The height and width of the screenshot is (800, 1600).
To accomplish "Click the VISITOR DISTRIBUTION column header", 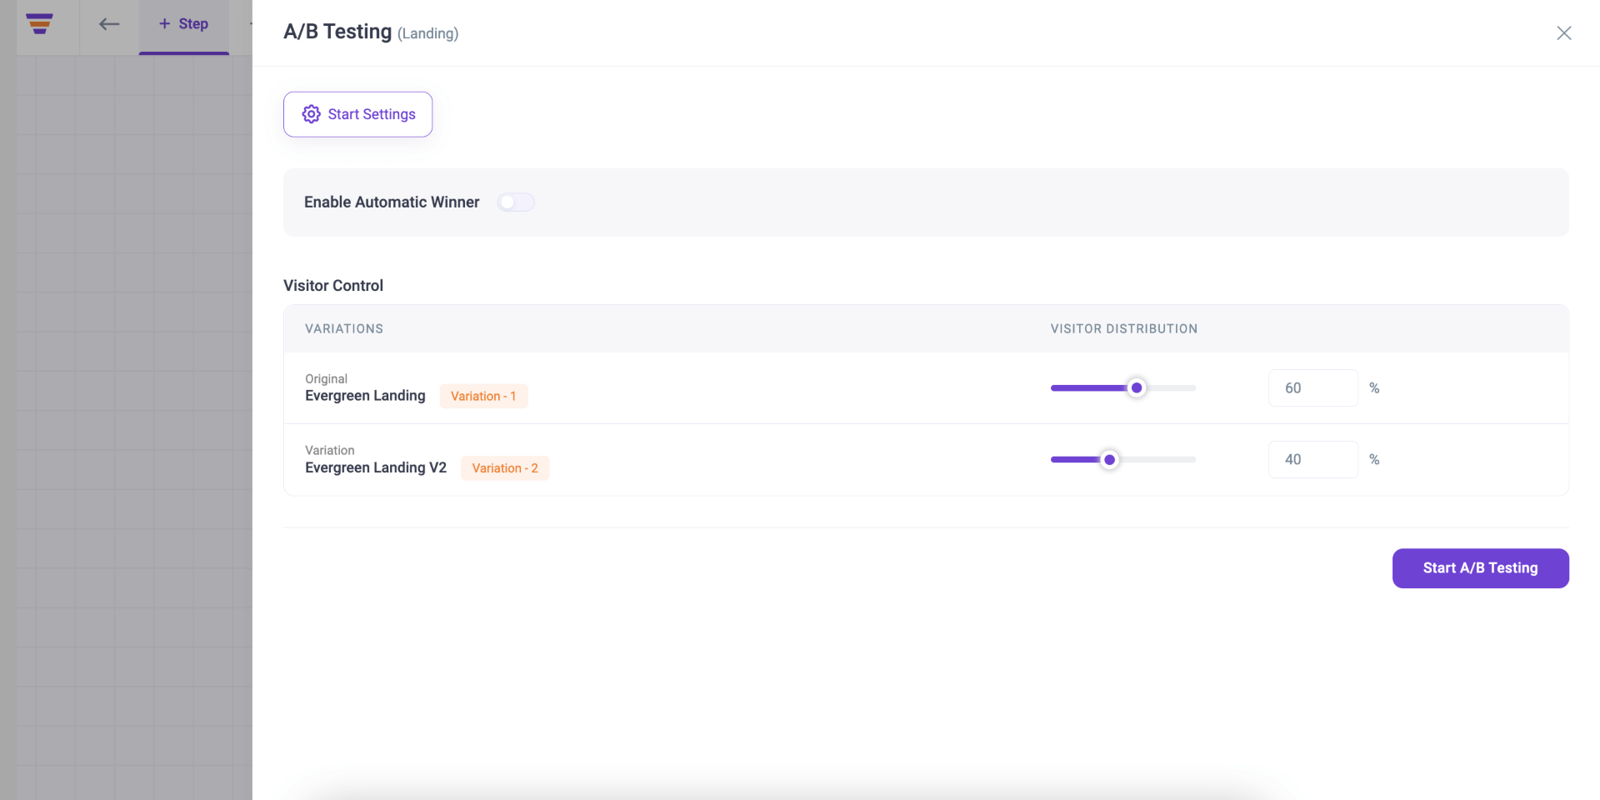I will tap(1123, 328).
